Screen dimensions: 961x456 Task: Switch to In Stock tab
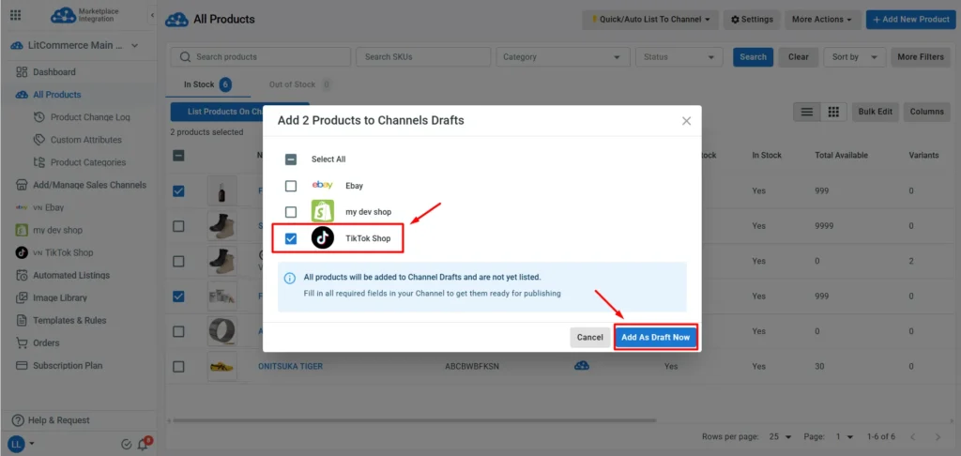click(207, 84)
